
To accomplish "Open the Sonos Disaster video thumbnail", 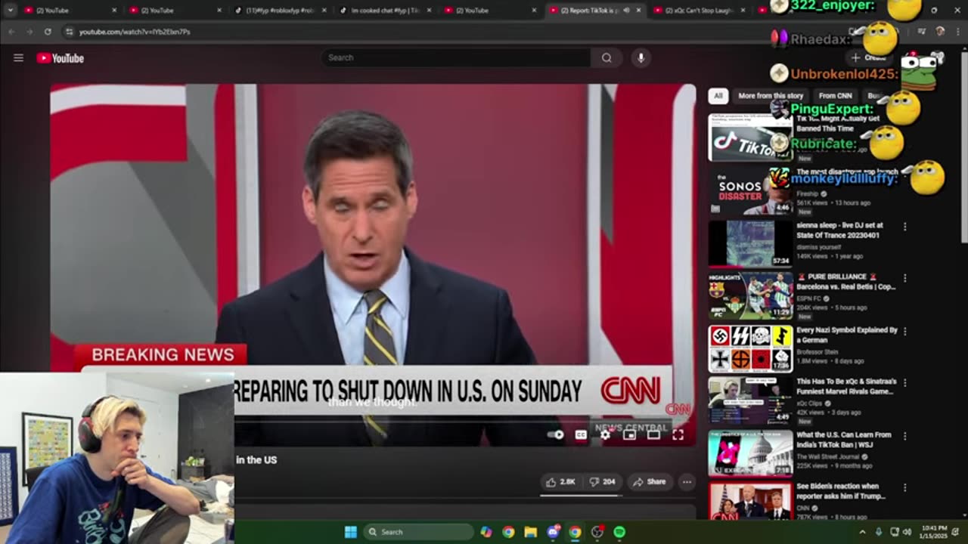I will pos(750,190).
